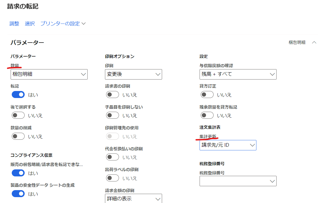Open プリンターの設定 dropdown menu
318x203 pixels.
click(x=63, y=24)
